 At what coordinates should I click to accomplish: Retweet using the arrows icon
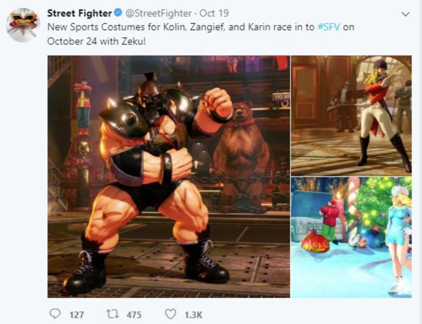pos(113,314)
